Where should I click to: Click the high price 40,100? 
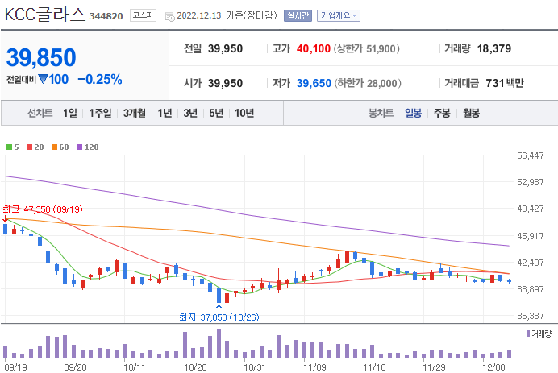[313, 48]
